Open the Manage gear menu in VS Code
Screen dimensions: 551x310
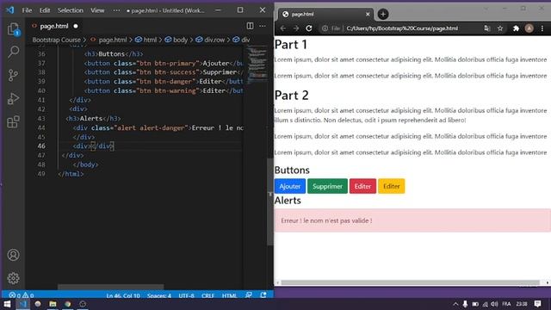coord(14,278)
